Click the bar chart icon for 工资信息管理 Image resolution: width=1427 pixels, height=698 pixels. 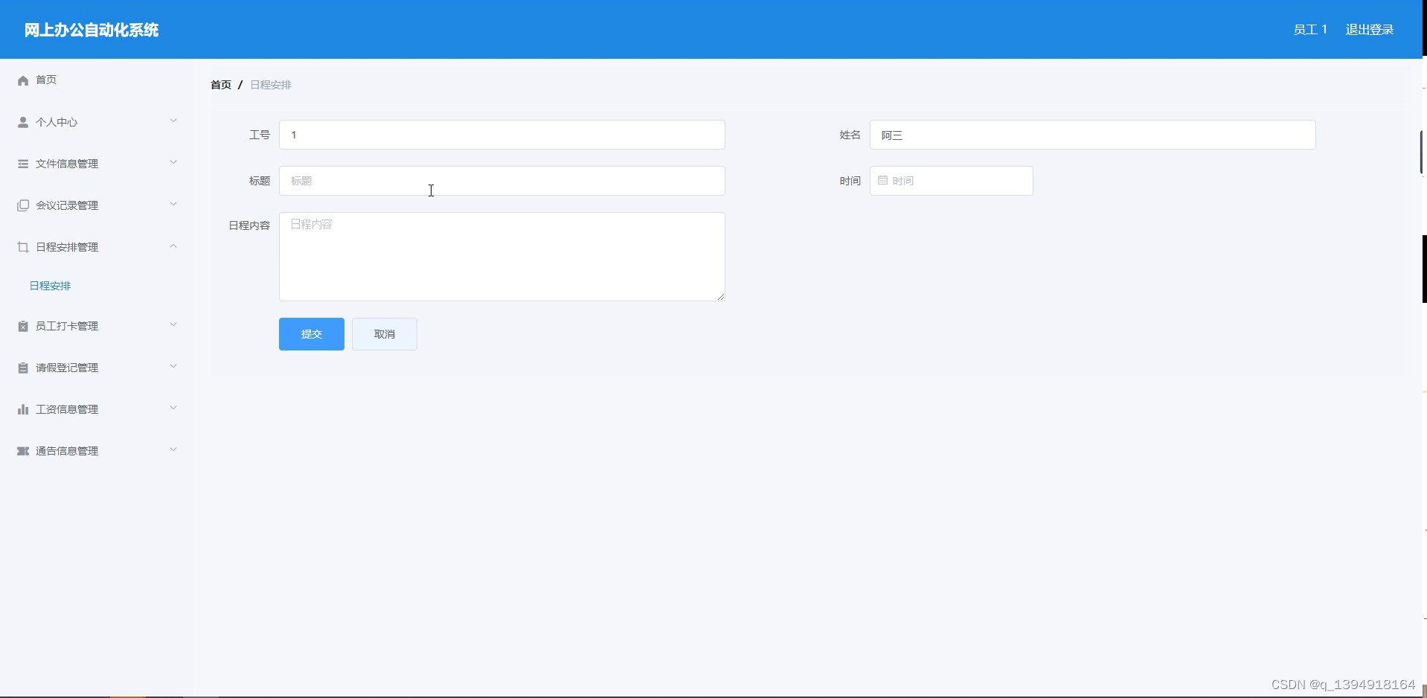coord(23,409)
